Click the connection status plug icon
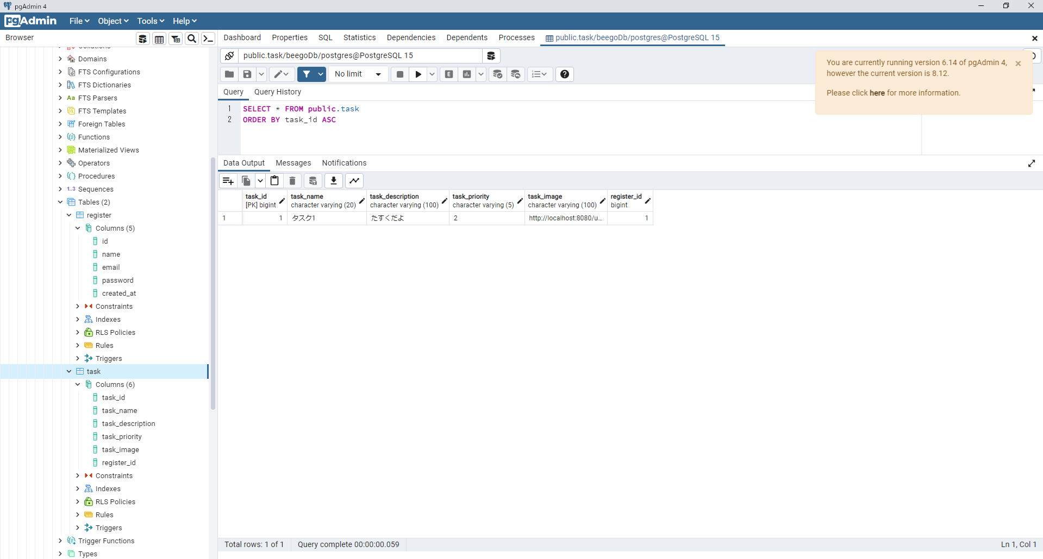The width and height of the screenshot is (1043, 559). [229, 56]
